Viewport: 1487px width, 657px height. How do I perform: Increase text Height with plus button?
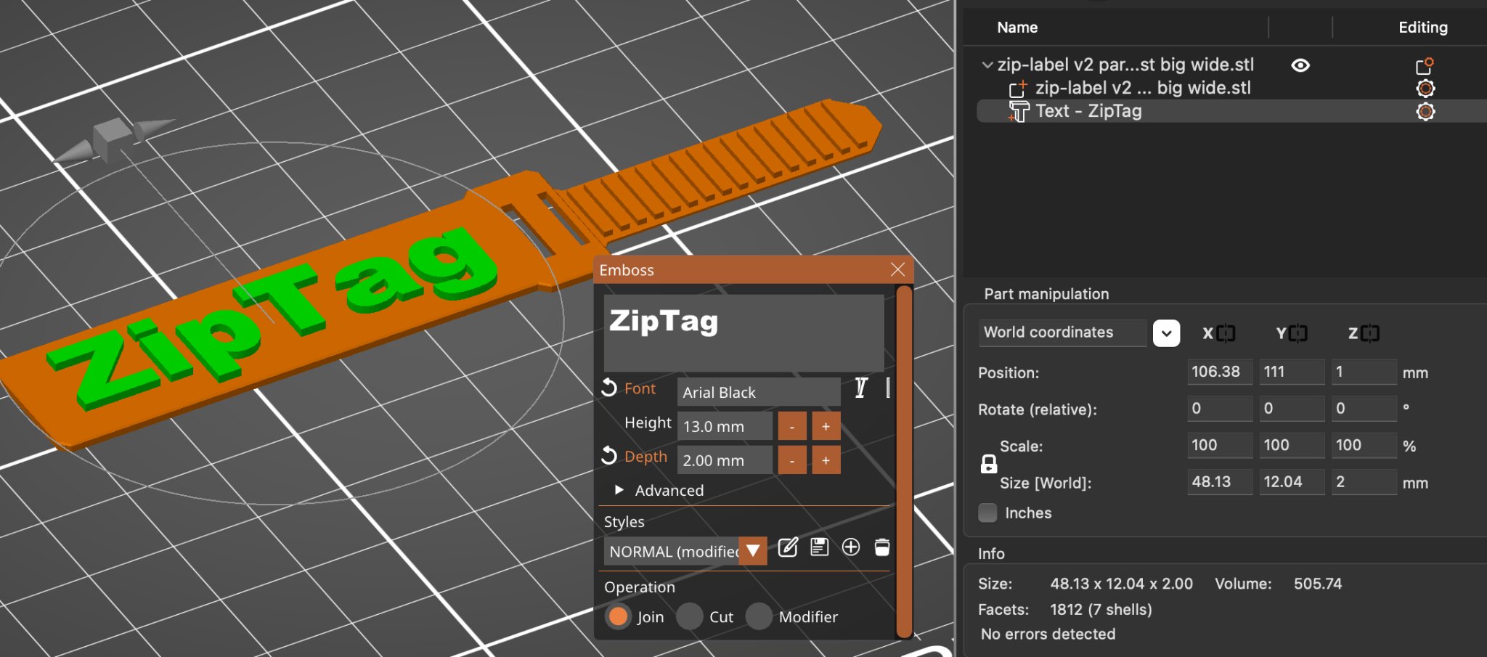point(826,426)
